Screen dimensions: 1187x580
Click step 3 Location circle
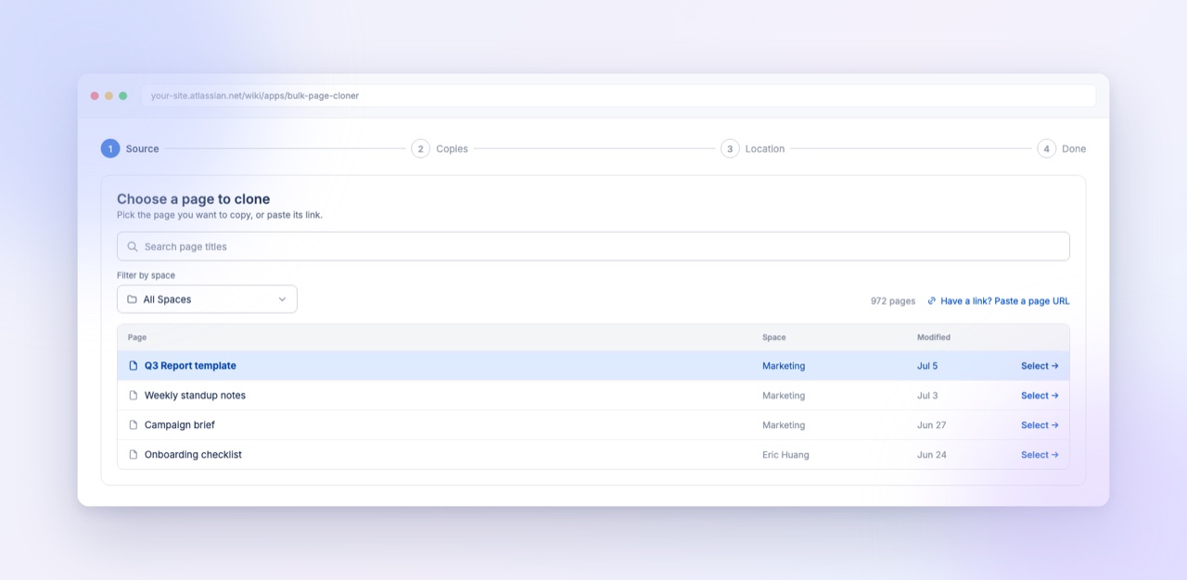(730, 148)
